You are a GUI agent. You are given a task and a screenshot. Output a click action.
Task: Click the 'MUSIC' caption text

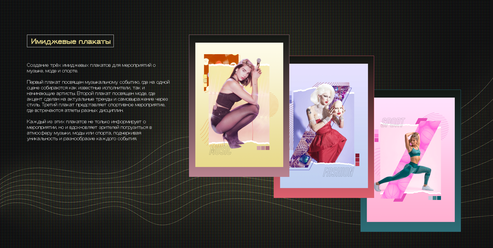pos(221,150)
